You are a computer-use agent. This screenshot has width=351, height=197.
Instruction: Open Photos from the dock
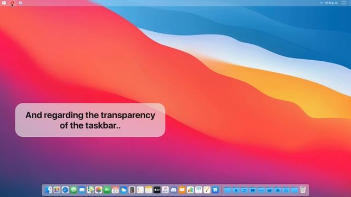pos(99,190)
